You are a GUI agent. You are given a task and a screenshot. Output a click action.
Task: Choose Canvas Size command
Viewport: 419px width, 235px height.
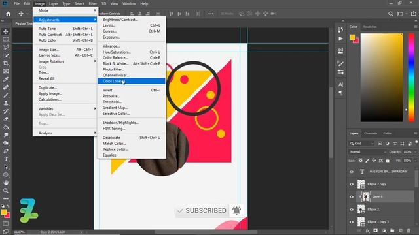(x=65, y=55)
